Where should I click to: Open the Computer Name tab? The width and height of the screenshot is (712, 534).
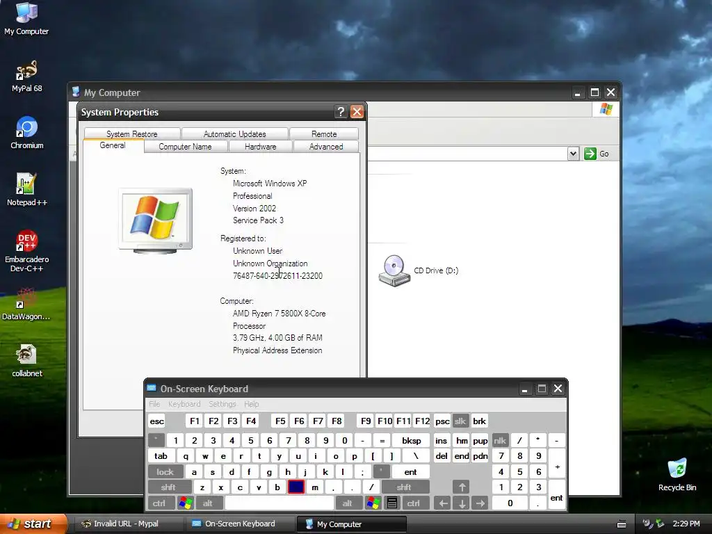pyautogui.click(x=185, y=146)
